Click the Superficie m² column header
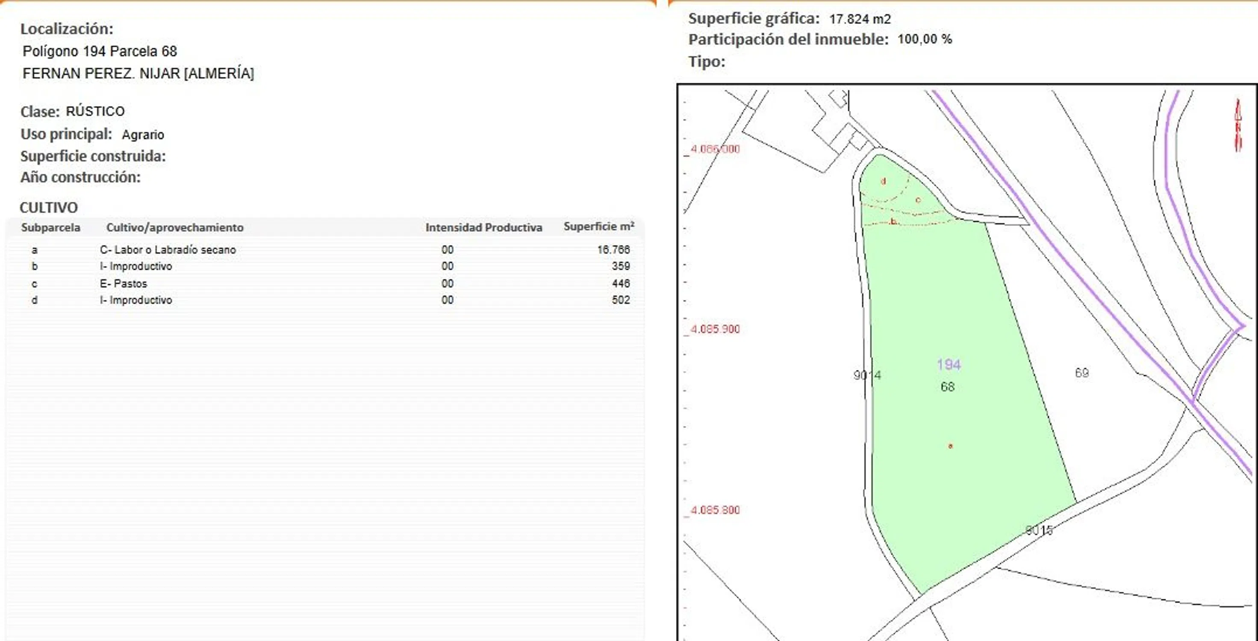The height and width of the screenshot is (641, 1258). point(599,226)
